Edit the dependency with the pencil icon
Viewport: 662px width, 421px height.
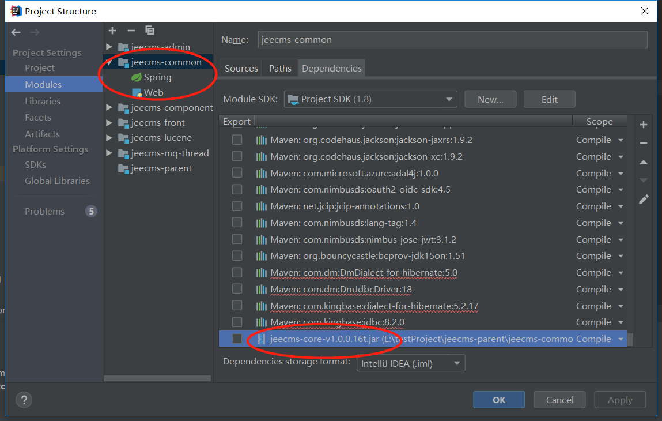pos(644,200)
